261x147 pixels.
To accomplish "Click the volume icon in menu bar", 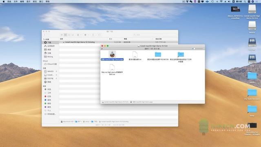I will tap(229, 2).
